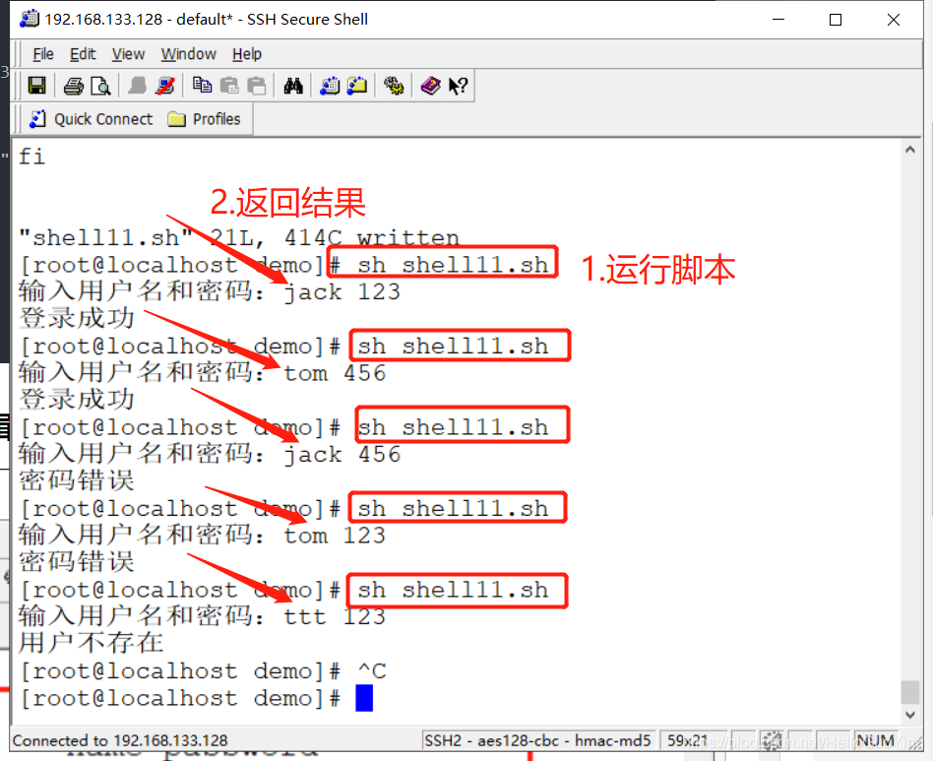This screenshot has width=933, height=761.
Task: Open the Edit menu
Action: click(x=83, y=54)
